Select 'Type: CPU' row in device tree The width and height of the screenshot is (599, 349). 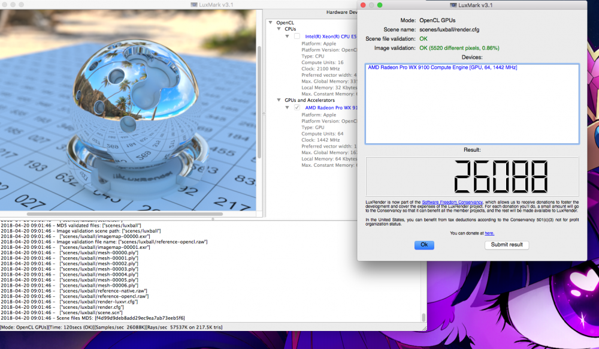(x=313, y=56)
